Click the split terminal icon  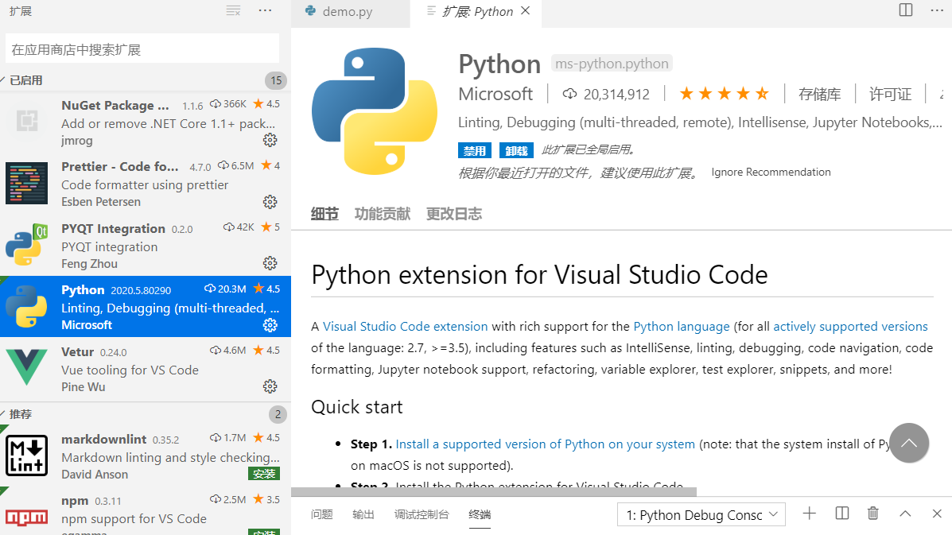(842, 514)
